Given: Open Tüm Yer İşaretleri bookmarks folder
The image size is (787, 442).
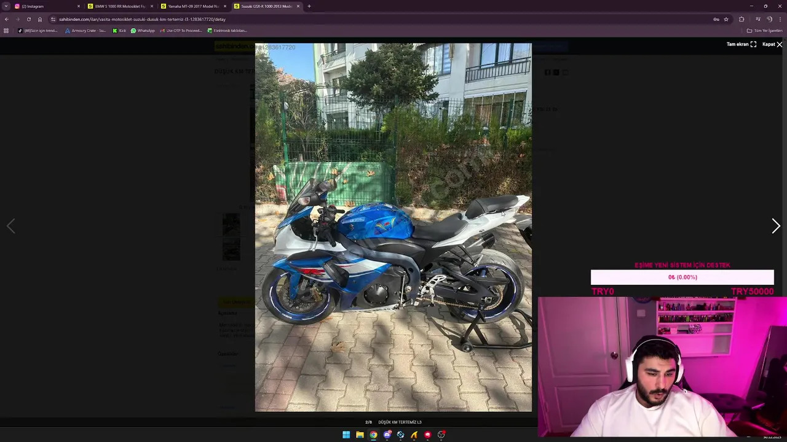Looking at the screenshot, I should click(764, 31).
